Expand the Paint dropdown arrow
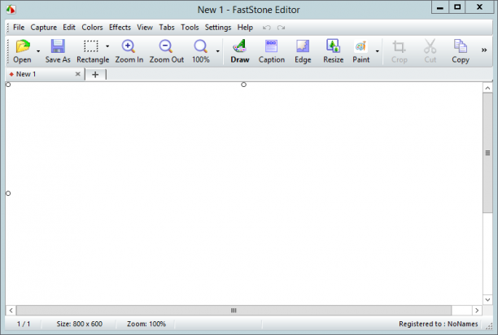The image size is (498, 335). click(378, 50)
